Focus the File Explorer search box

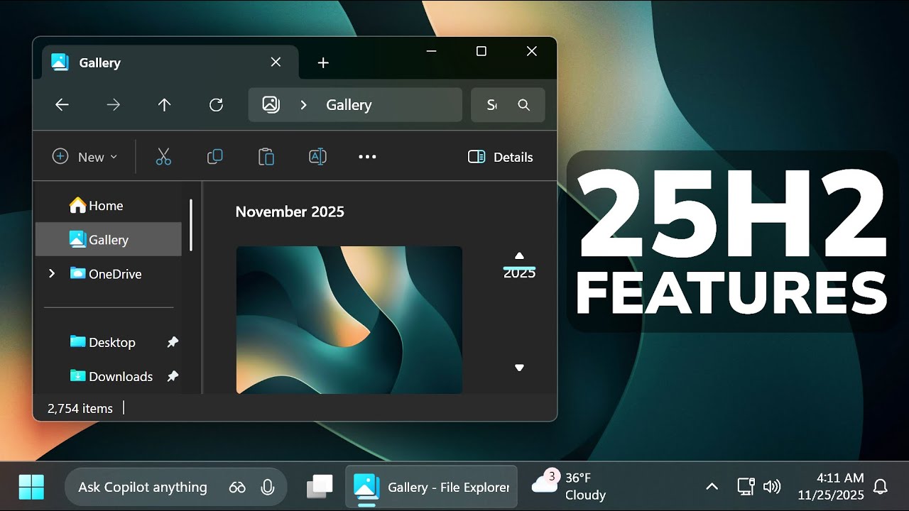[x=508, y=105]
